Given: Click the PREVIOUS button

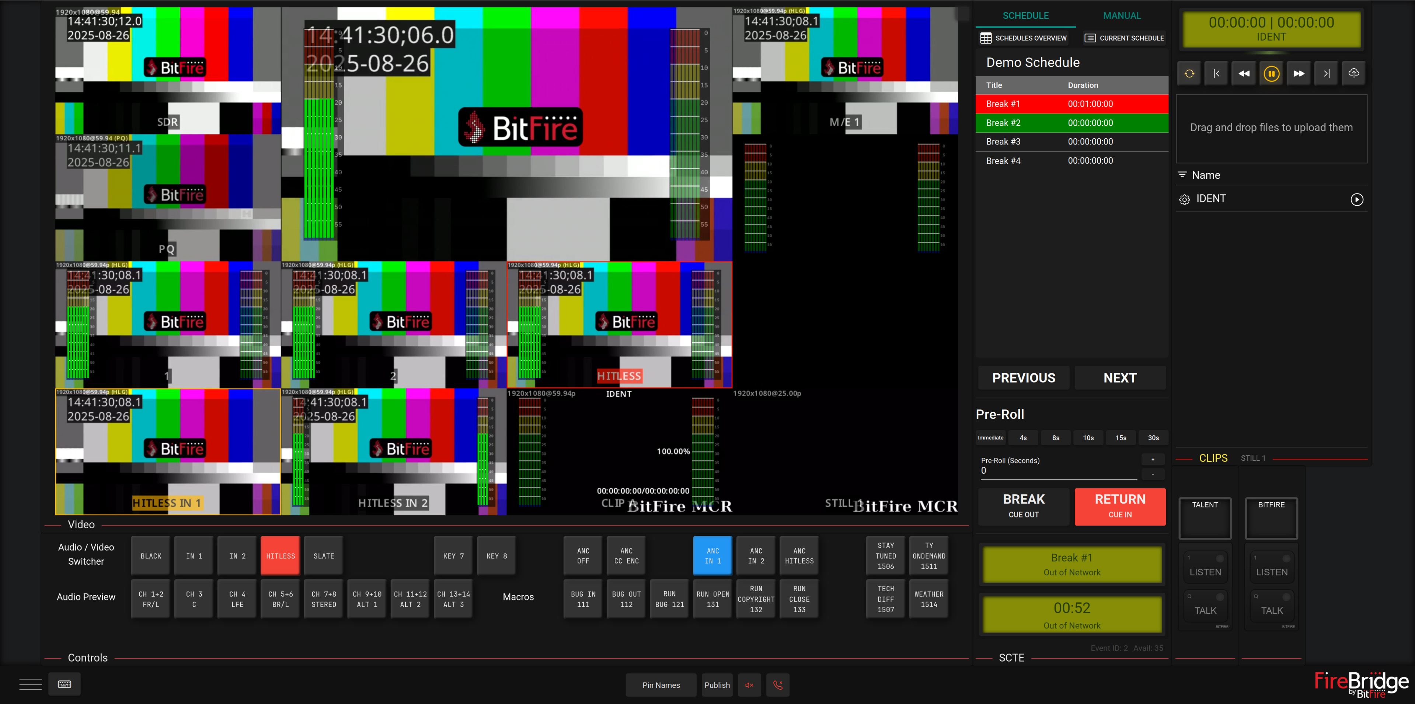Looking at the screenshot, I should coord(1023,378).
